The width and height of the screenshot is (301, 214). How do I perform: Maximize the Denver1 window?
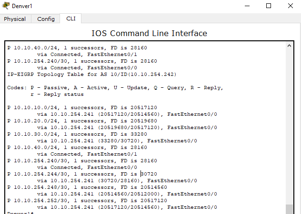269,6
